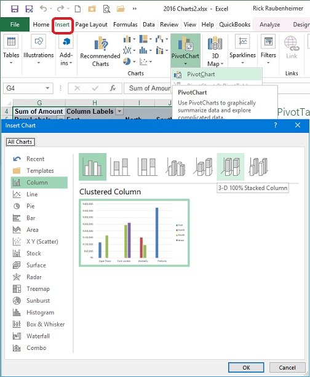Image resolution: width=310 pixels, height=377 pixels.
Task: Switch to the Page Layout tab
Action: point(91,25)
